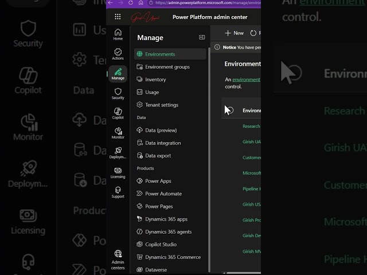Open the Girish MV environment link
The height and width of the screenshot is (275, 367).
point(252,252)
